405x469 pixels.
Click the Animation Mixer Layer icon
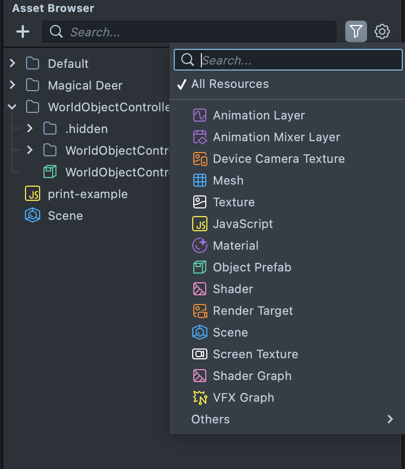click(x=200, y=137)
